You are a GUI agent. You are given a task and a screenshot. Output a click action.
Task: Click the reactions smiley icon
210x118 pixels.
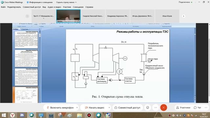click(x=148, y=108)
